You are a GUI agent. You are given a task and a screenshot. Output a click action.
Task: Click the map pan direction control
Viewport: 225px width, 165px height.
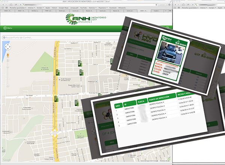point(8,47)
